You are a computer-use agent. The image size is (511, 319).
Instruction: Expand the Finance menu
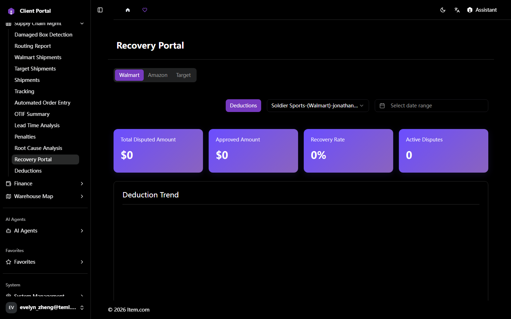coord(45,184)
